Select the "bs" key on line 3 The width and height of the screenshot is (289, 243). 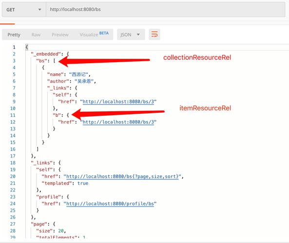point(42,61)
